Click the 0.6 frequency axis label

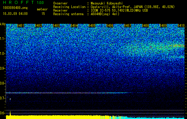[2, 113]
